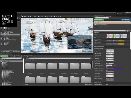
Task: Click the Show viewport button
Action: pos(35,19)
